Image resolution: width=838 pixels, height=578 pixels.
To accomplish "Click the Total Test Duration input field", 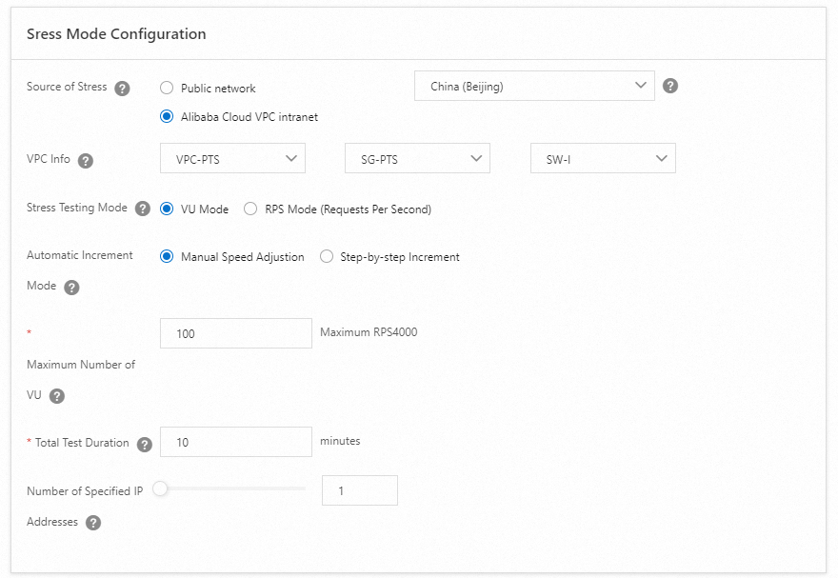I will (x=235, y=442).
